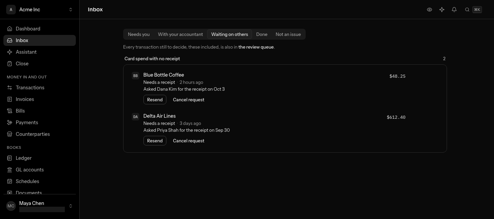Click the 'Card spend with no receipt' heading
494x219 pixels.
[x=152, y=59]
